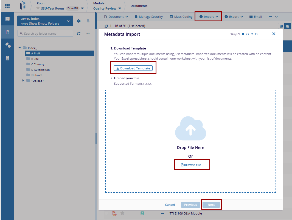Star the TTI-E-106 Q&A Module document

pyautogui.click(x=122, y=213)
